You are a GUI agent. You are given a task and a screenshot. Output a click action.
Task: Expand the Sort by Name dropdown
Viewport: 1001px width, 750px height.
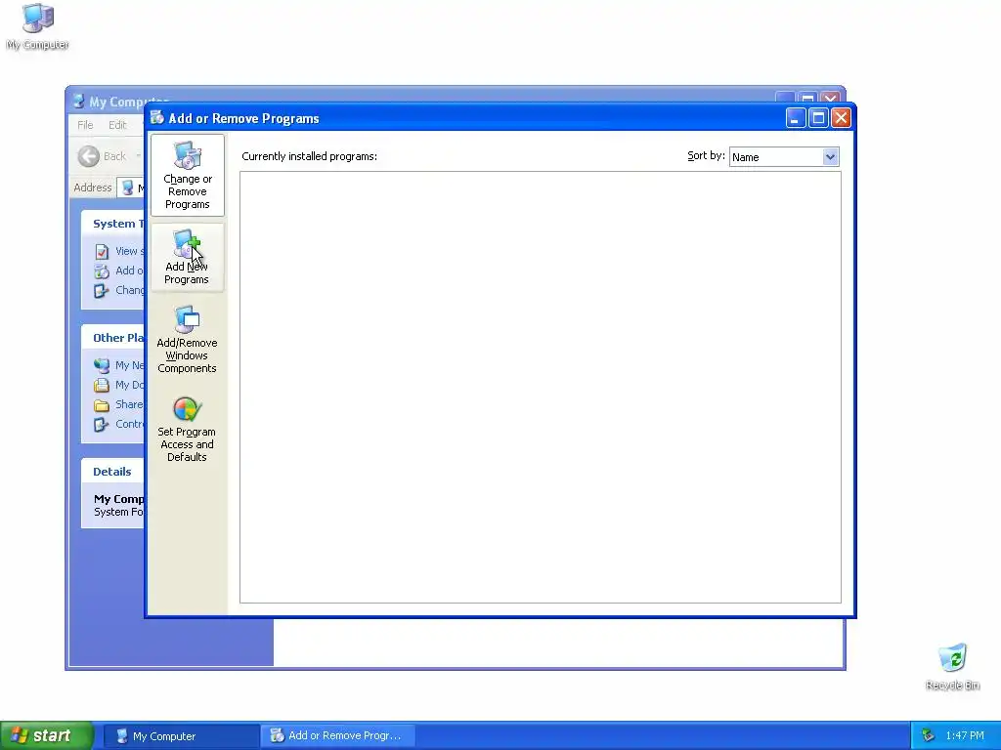[x=830, y=157]
